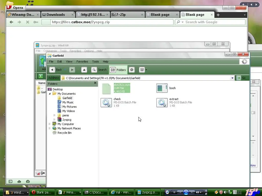Click Opera's back navigation arrow
The width and height of the screenshot is (262, 196).
coord(11,22)
